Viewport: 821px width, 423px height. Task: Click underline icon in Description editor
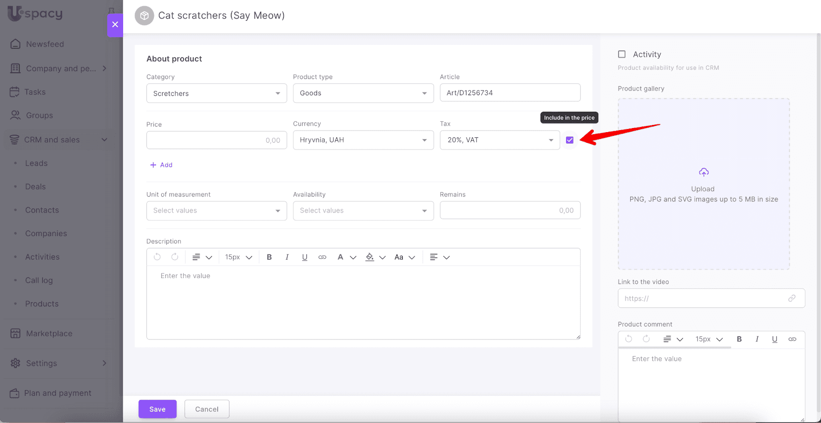[304, 257]
